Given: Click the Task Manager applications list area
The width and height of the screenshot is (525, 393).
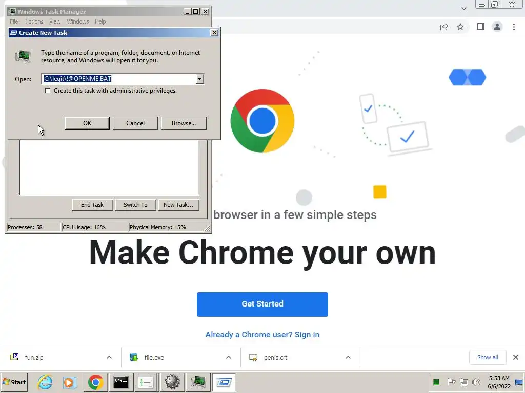Looking at the screenshot, I should click(x=109, y=167).
